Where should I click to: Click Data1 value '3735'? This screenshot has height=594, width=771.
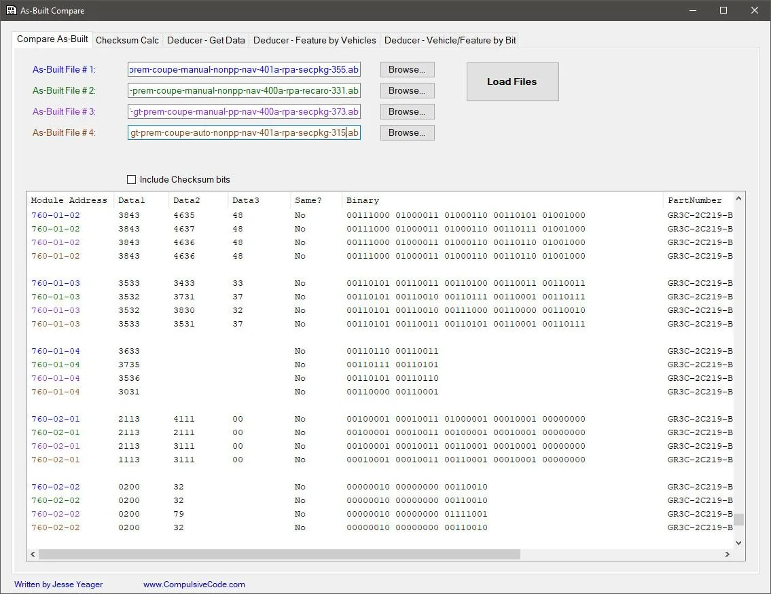coord(129,365)
